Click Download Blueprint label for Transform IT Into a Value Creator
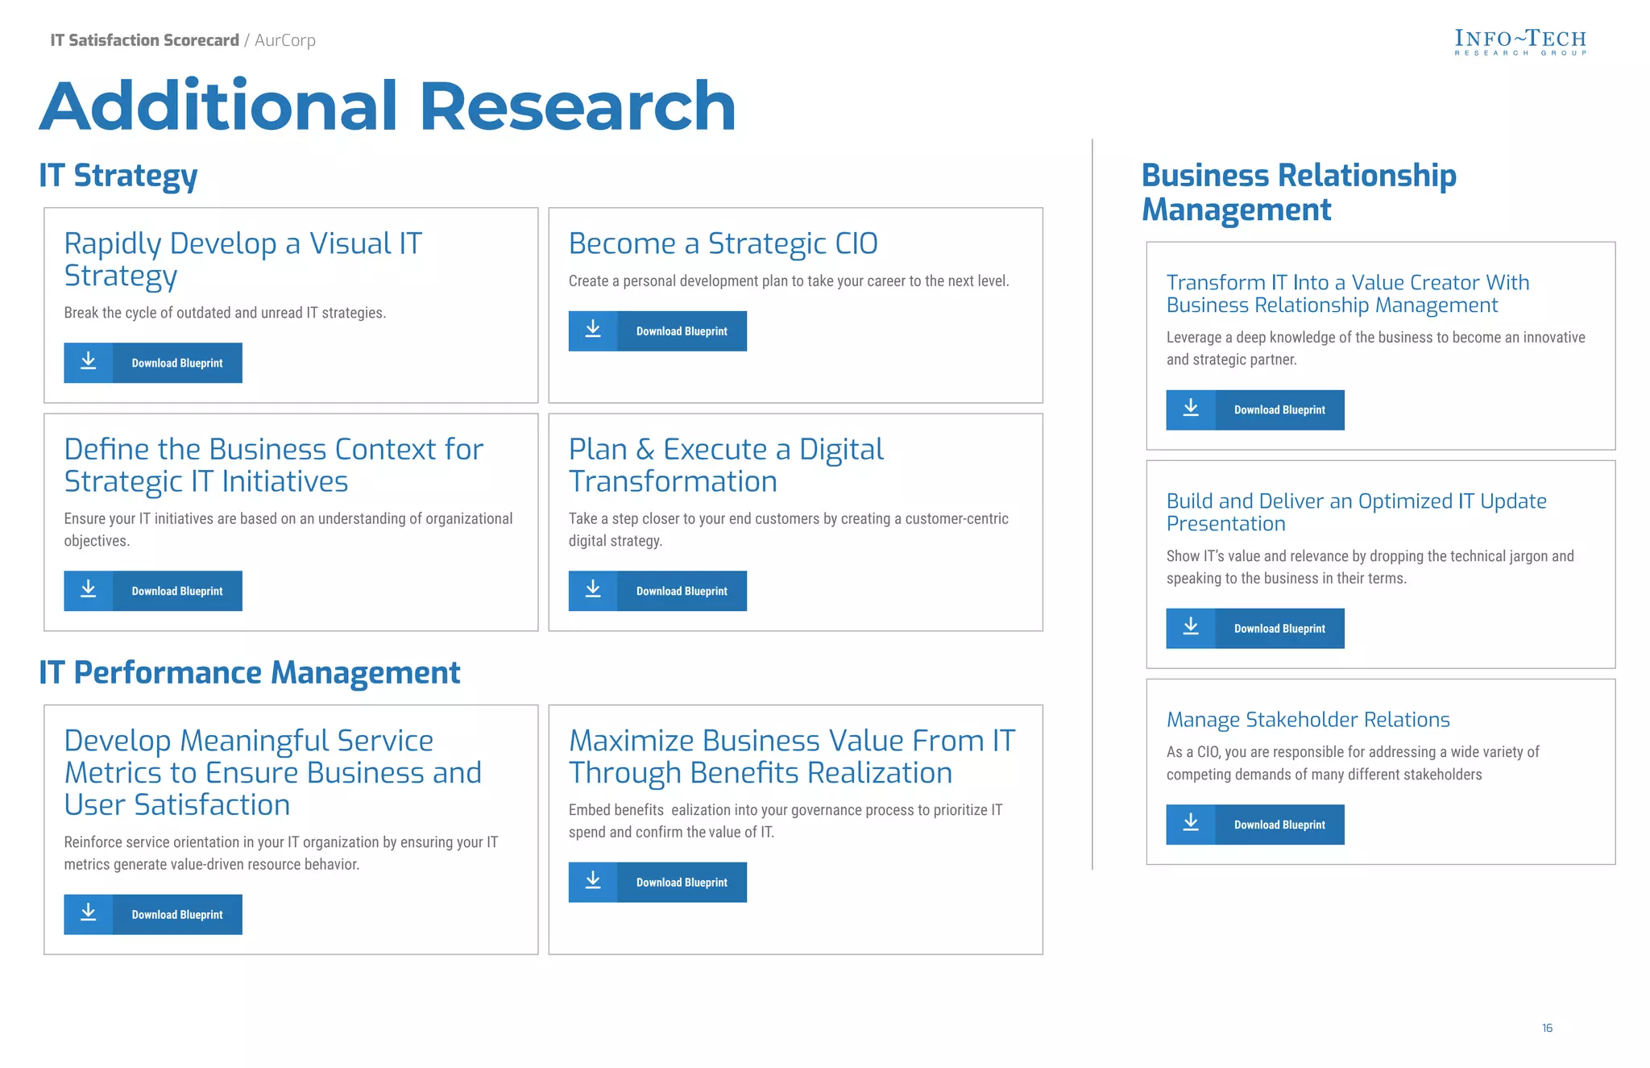 (1279, 410)
